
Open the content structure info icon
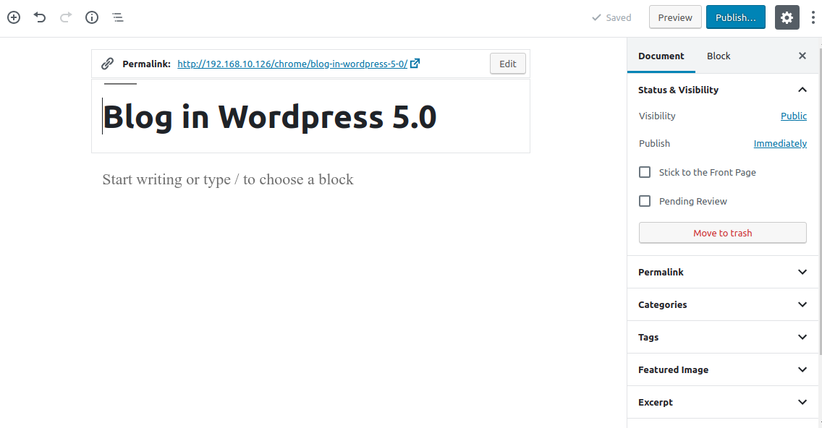tap(92, 17)
